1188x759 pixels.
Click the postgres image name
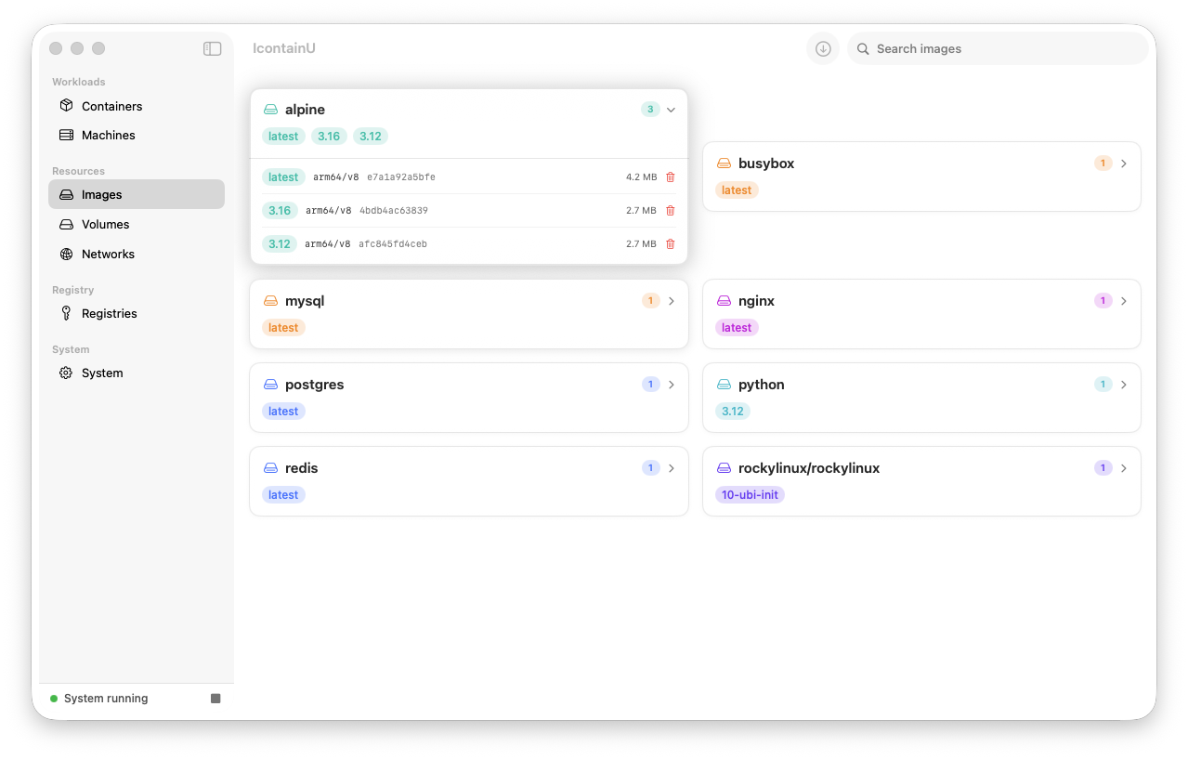coord(315,385)
